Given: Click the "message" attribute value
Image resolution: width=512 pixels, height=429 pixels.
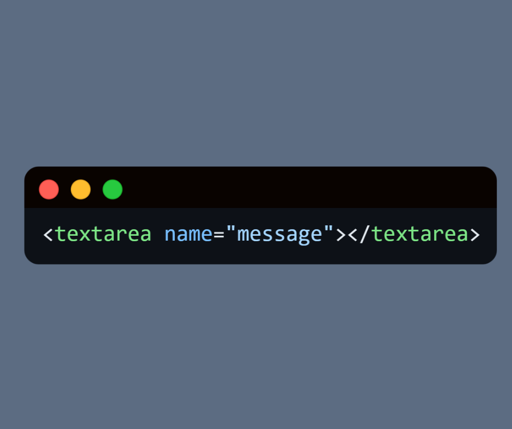Looking at the screenshot, I should pos(279,235).
